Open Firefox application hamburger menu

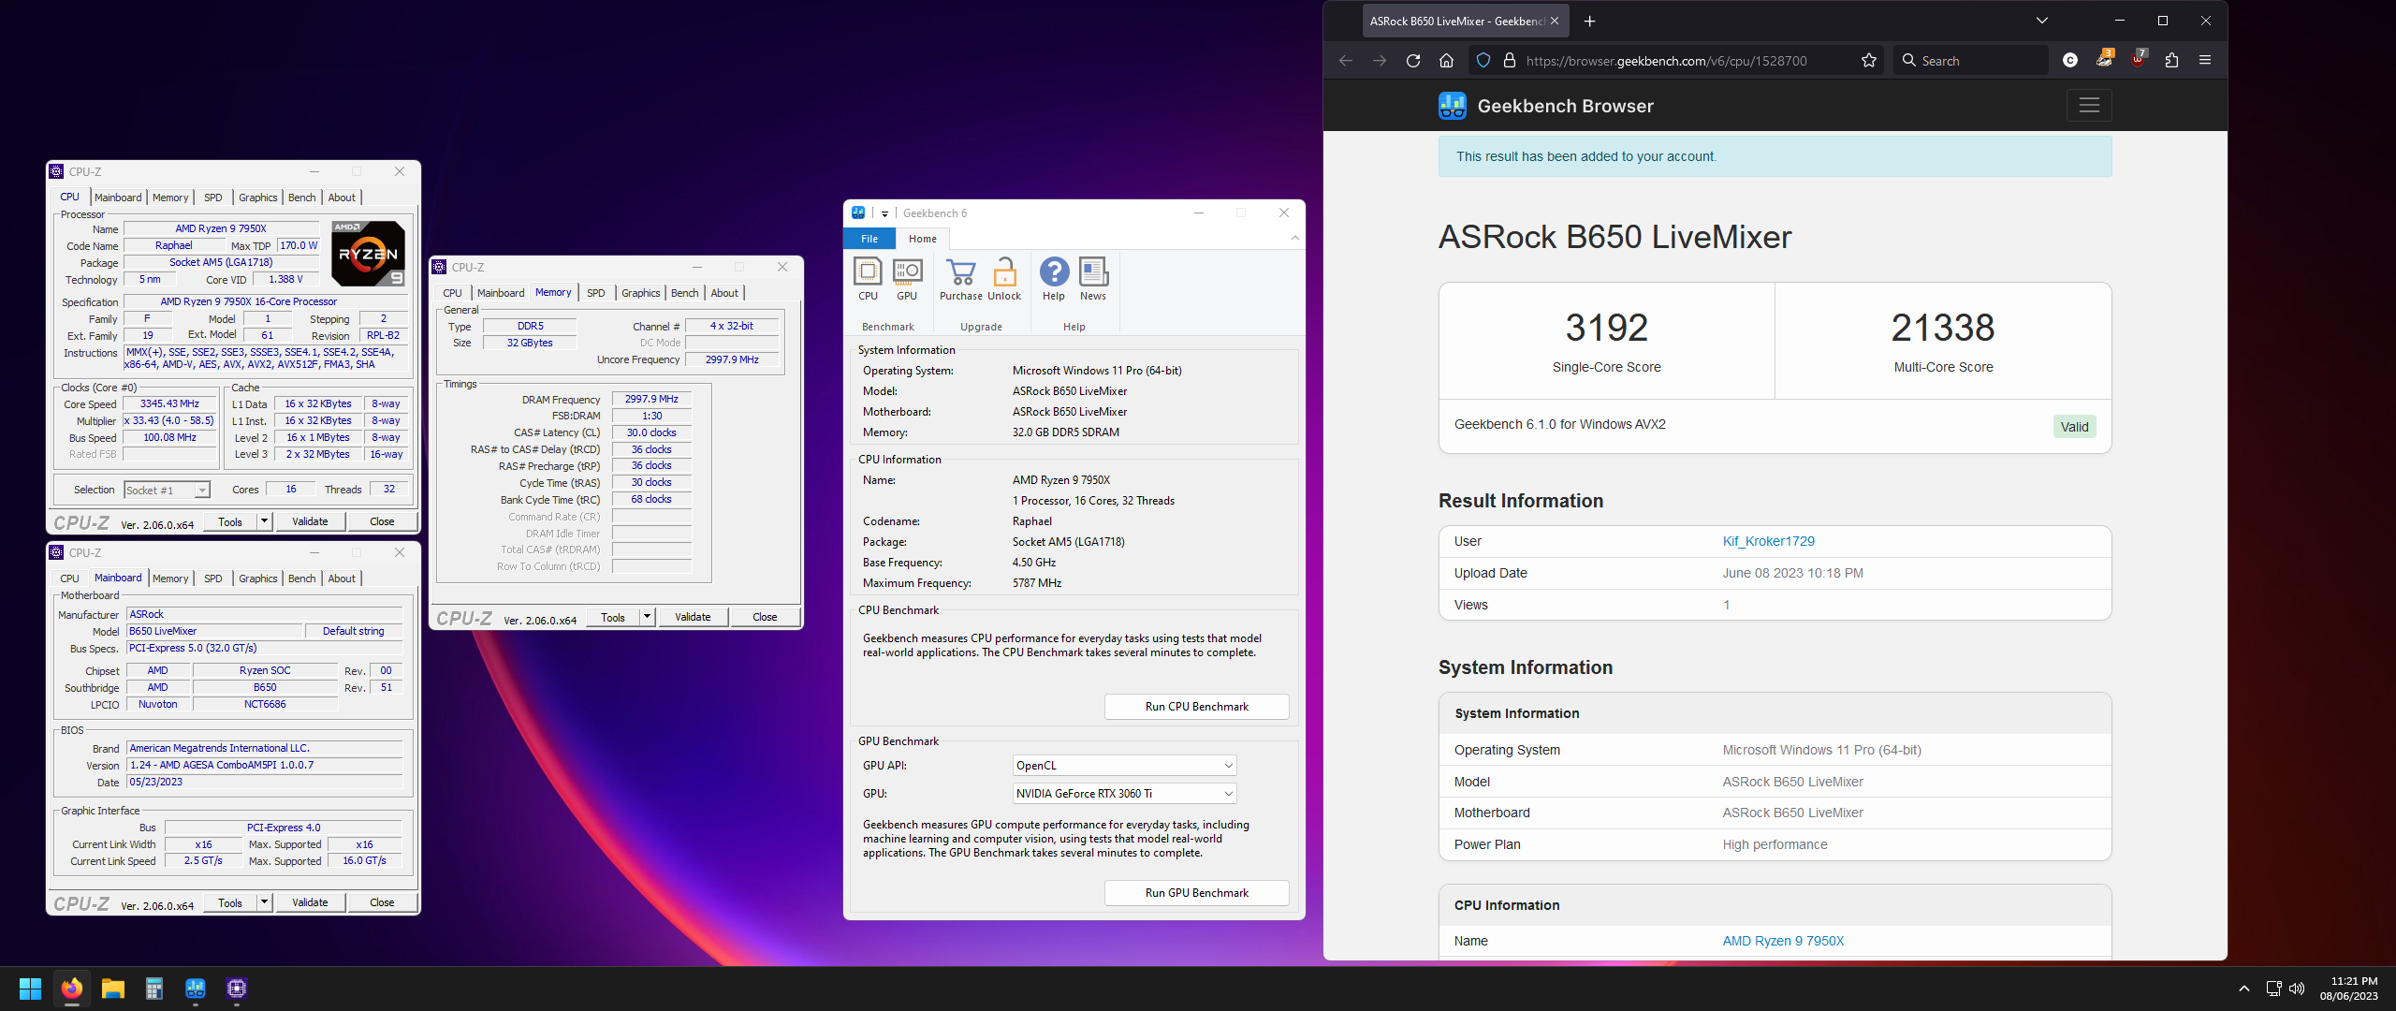click(2205, 61)
